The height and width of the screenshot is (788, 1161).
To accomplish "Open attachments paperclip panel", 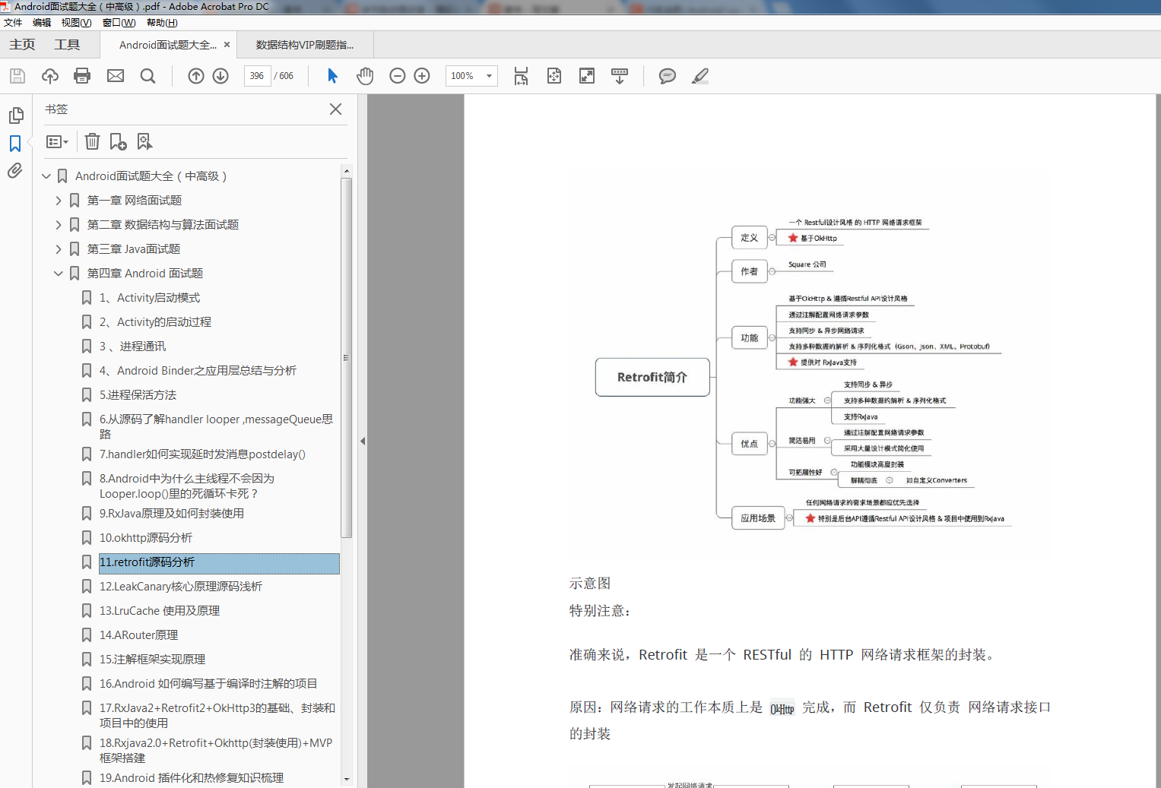I will 15,171.
